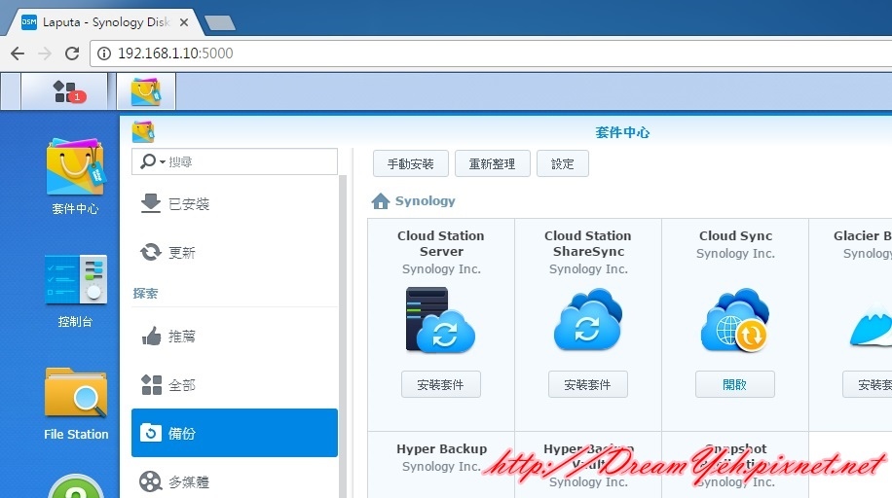Screen dimensions: 892x498
Task: Click Synology Inc. under Cloud Sync
Action: point(735,253)
